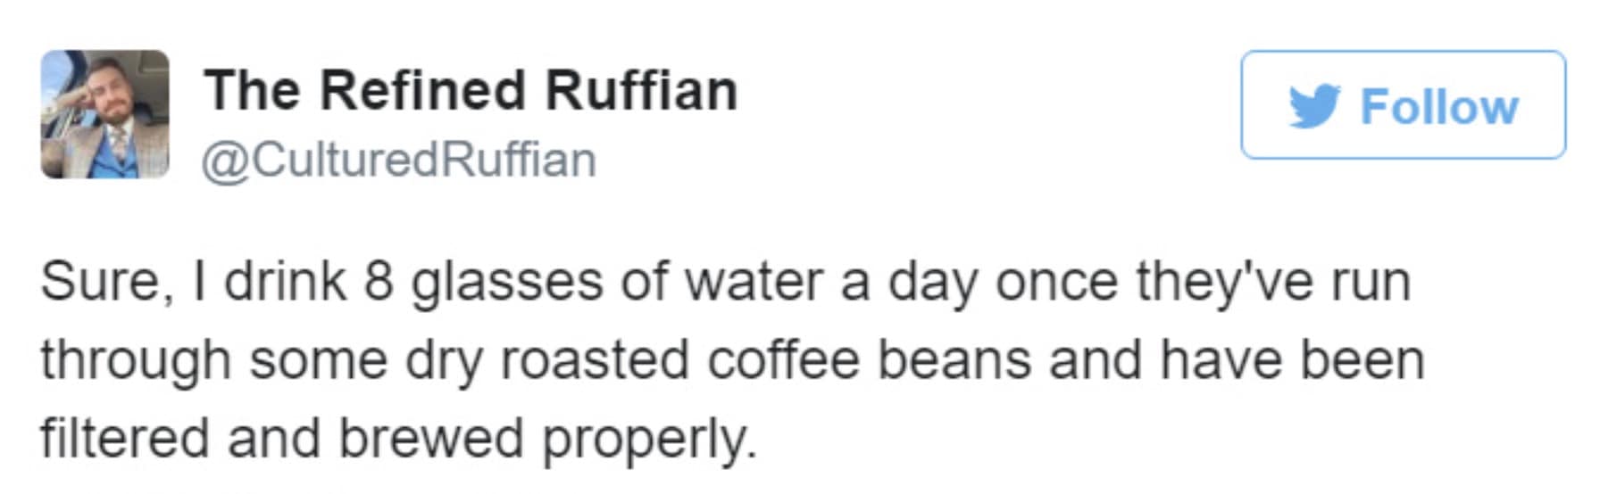Click the word "beans" in the tweet
The width and height of the screenshot is (1600, 494).
coord(954,360)
